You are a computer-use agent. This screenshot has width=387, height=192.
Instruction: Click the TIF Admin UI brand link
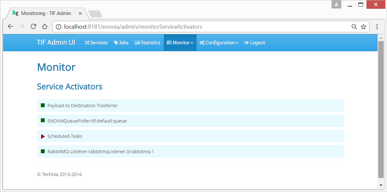coord(56,43)
